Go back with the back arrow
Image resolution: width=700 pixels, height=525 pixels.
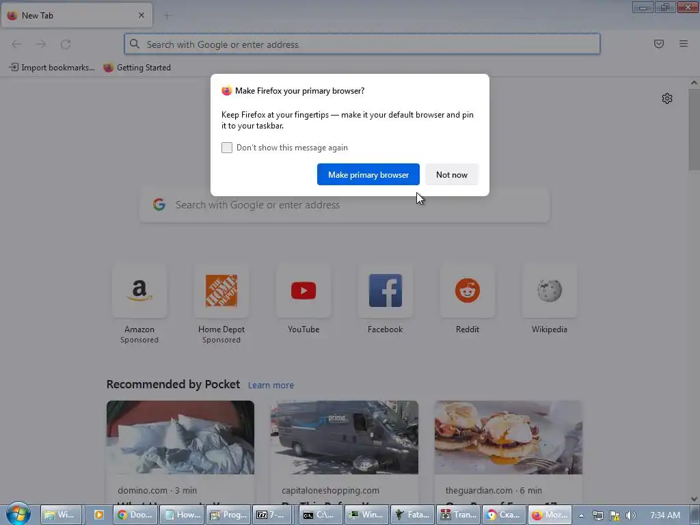point(16,44)
